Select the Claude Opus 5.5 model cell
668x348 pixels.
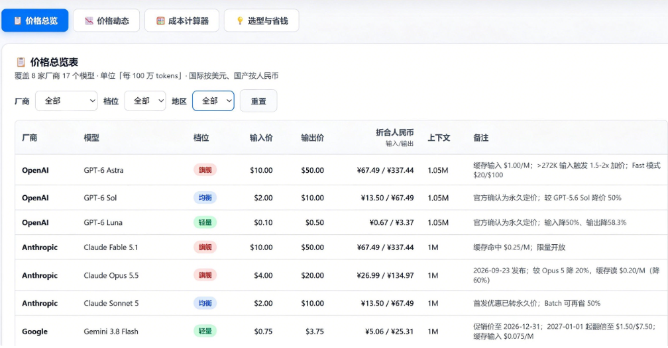point(111,275)
